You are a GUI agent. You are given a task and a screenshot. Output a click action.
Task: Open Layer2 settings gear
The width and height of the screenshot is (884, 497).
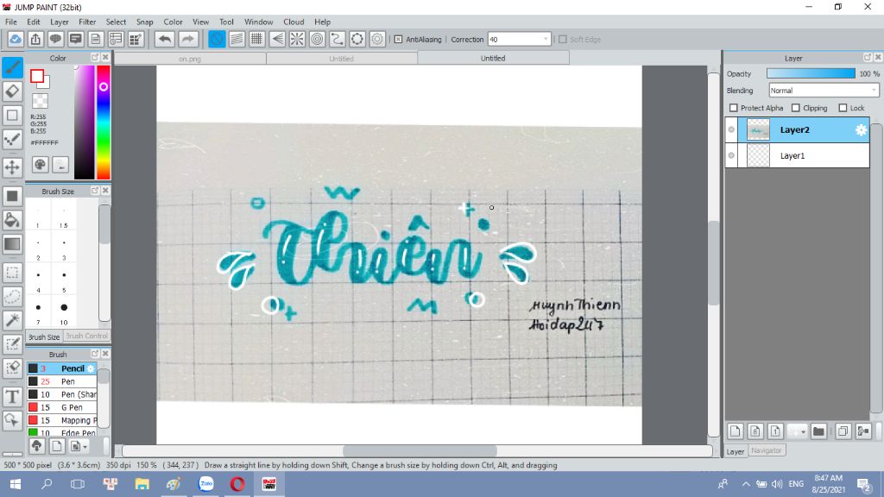pos(861,130)
